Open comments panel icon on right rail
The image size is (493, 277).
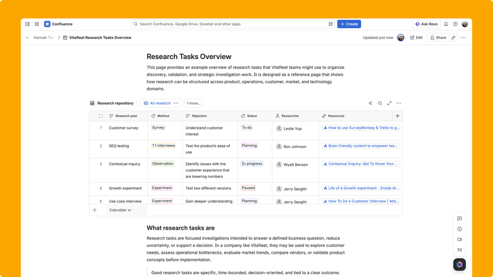click(x=459, y=218)
